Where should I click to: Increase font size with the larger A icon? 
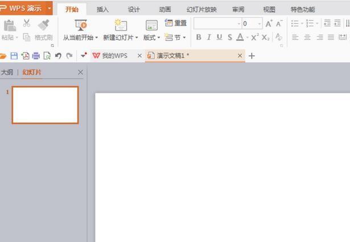[x=269, y=23]
